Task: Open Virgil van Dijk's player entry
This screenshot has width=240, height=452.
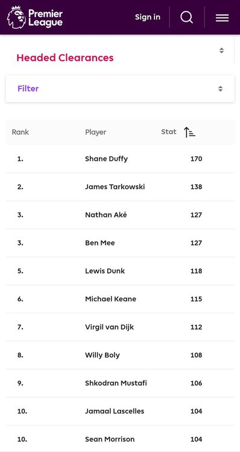Action: click(109, 327)
